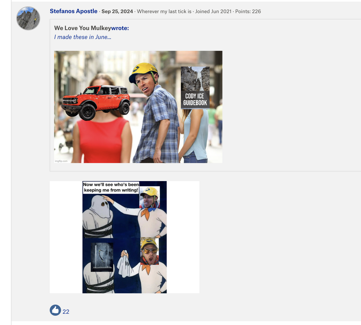Click the like count number 22

(x=66, y=311)
